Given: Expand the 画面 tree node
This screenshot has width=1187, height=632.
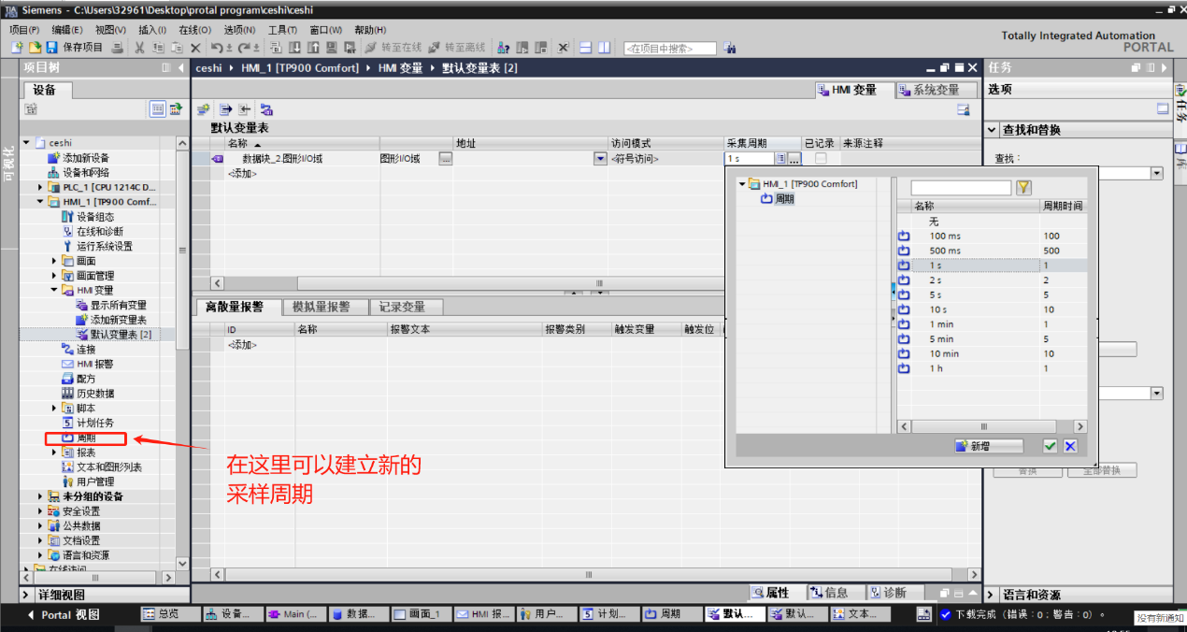Looking at the screenshot, I should click(54, 261).
